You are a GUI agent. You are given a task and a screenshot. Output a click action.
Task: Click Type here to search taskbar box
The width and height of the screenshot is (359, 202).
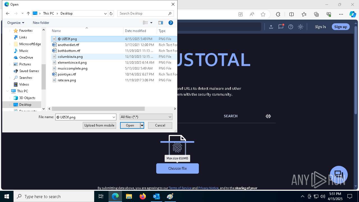point(54,196)
